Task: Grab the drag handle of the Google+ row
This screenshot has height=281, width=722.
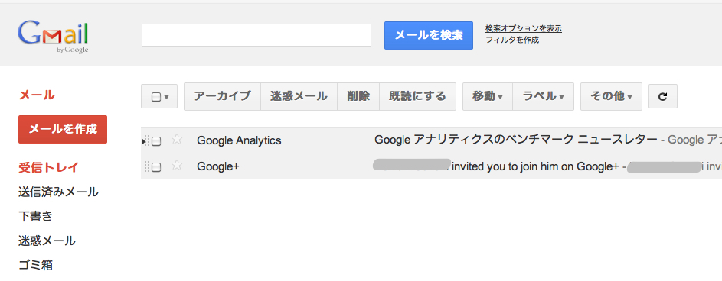Action: pyautogui.click(x=147, y=166)
